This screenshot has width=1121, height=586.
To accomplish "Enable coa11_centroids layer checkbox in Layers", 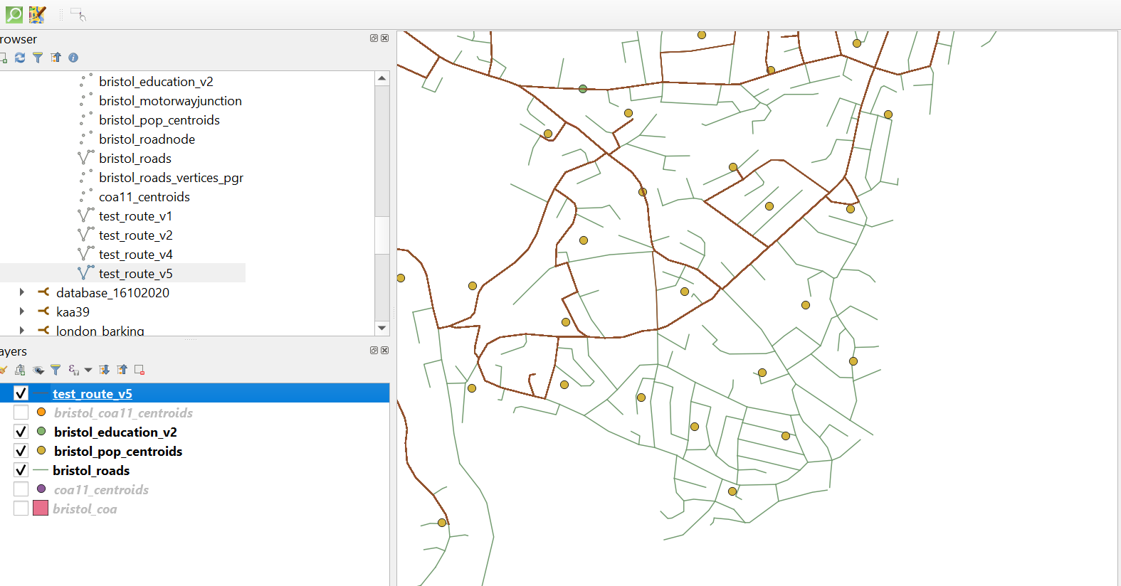I will [21, 489].
